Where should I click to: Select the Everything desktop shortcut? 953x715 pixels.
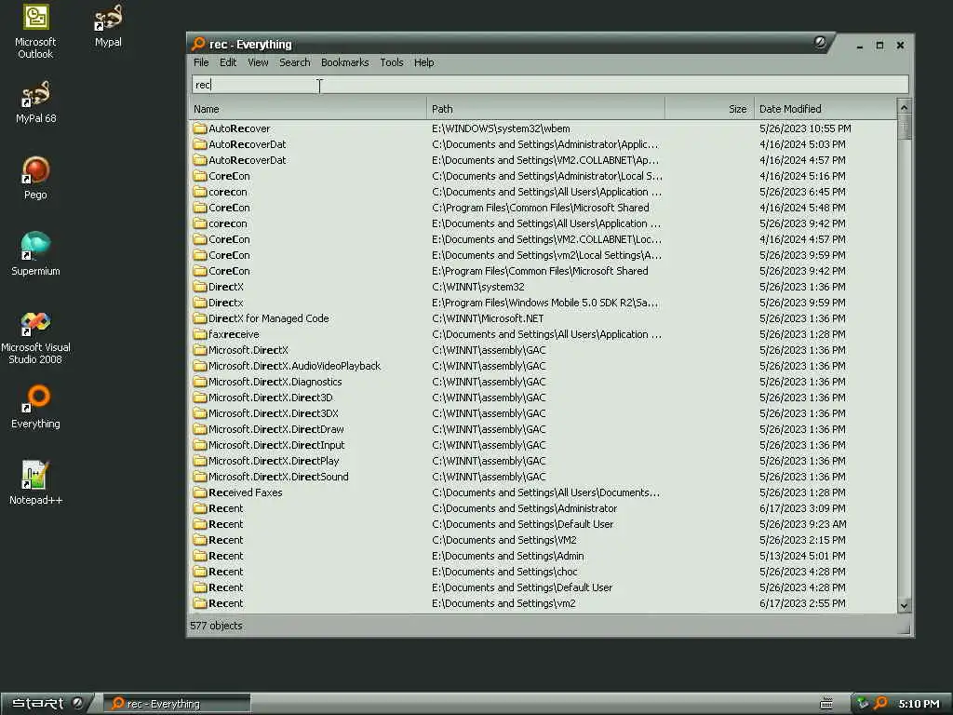(35, 408)
